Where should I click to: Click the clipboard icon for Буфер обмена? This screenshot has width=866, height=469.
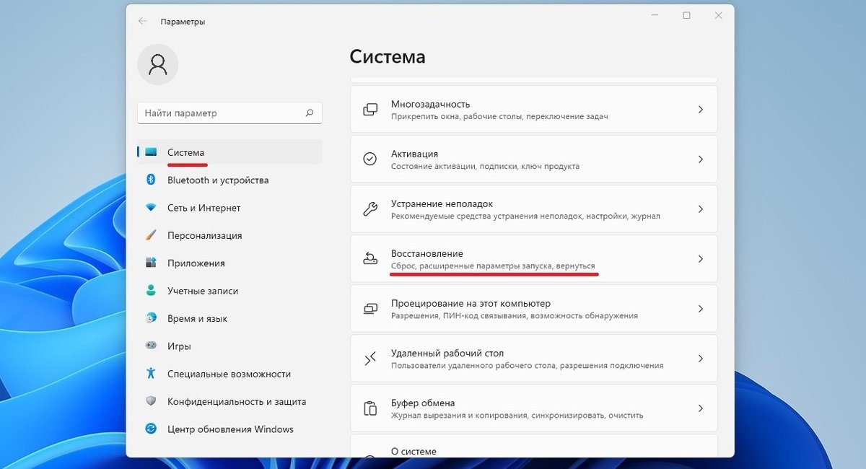pos(370,408)
